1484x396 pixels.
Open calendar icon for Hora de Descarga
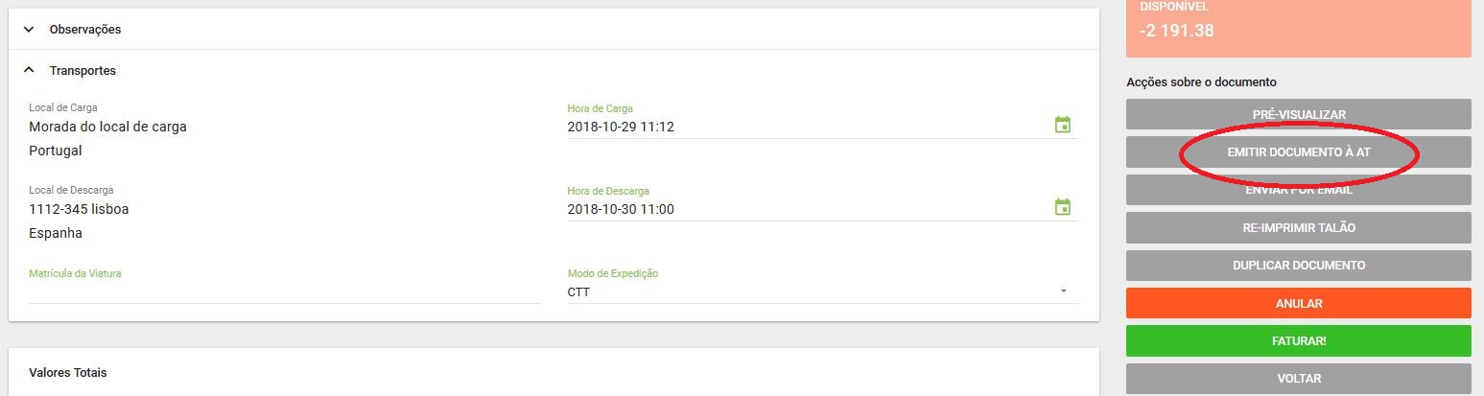(x=1062, y=207)
